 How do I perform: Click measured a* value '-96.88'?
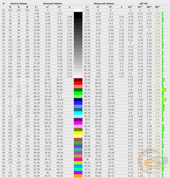coord(98,93)
